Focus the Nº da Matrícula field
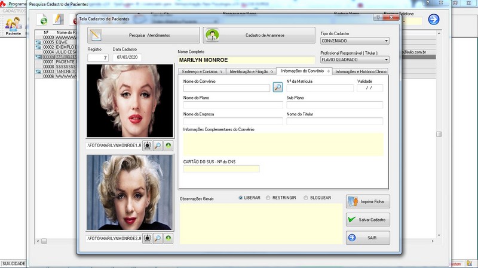The height and width of the screenshot is (268, 478). tap(320, 88)
